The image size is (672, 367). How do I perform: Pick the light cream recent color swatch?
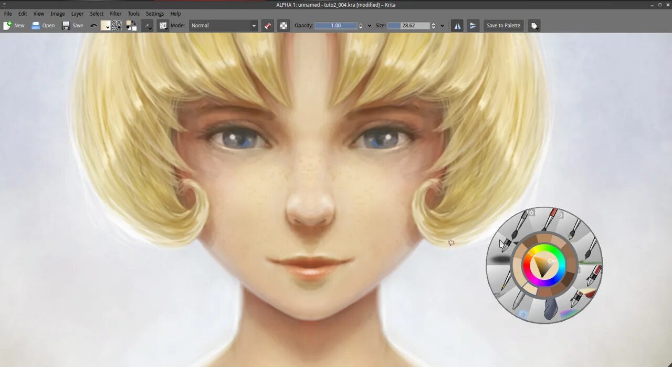(530, 289)
